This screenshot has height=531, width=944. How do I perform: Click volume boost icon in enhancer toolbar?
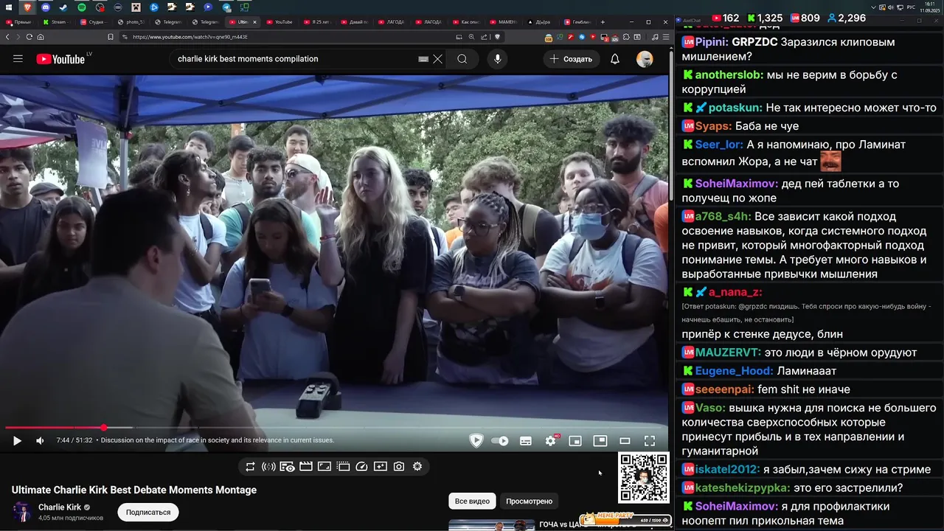pos(268,467)
